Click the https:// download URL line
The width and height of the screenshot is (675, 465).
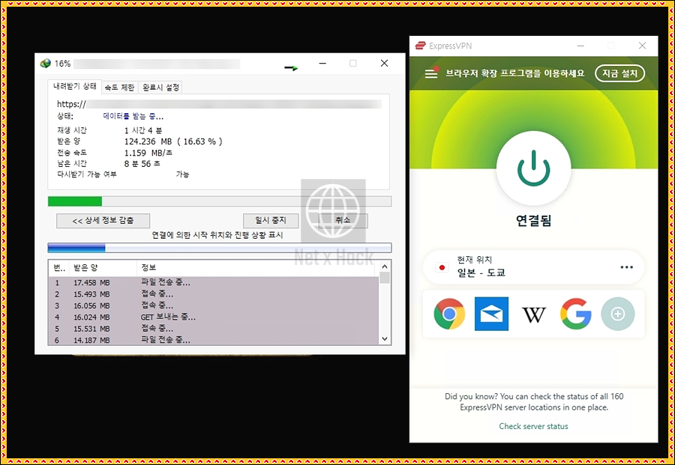[x=219, y=104]
